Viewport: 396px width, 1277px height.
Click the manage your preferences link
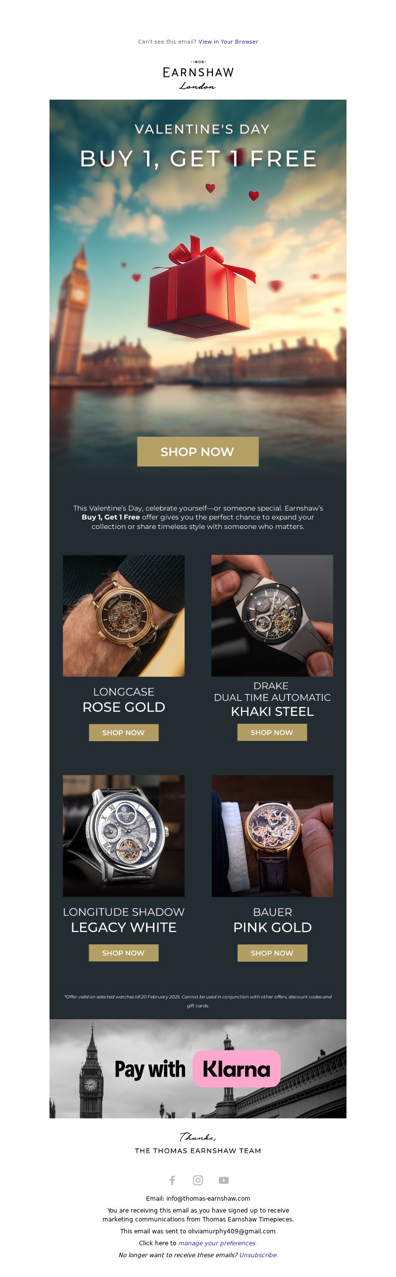coord(217,1243)
